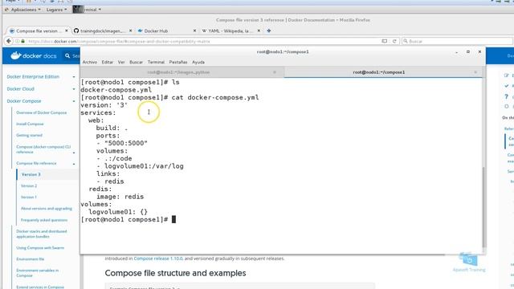Click 'image: redis' line in terminal

point(120,197)
